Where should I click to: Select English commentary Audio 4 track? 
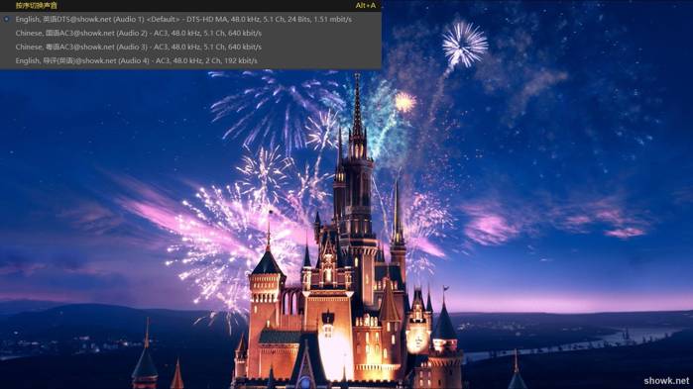coord(190,60)
